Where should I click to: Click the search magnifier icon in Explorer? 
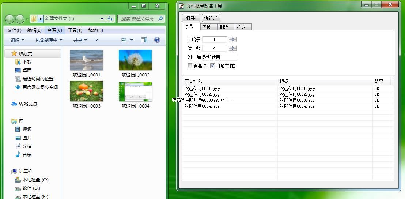(x=161, y=19)
